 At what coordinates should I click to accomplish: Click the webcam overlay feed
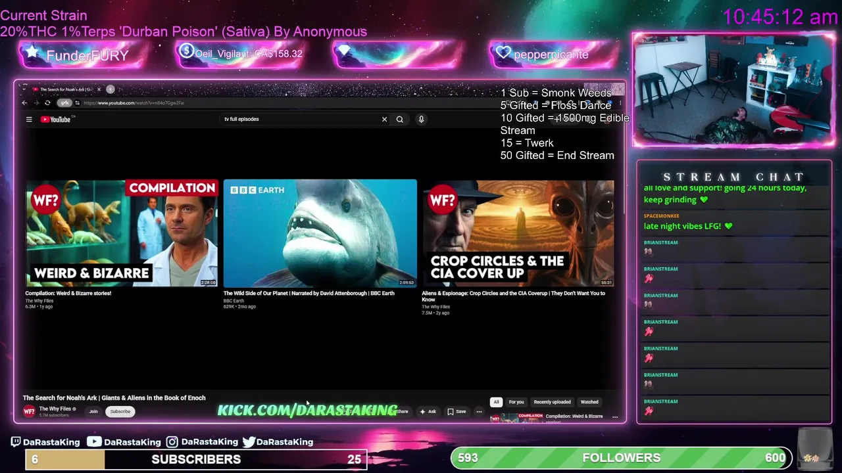coord(733,90)
